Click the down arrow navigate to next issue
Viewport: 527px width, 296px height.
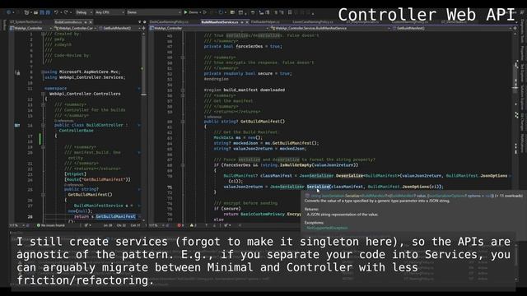[x=214, y=225]
